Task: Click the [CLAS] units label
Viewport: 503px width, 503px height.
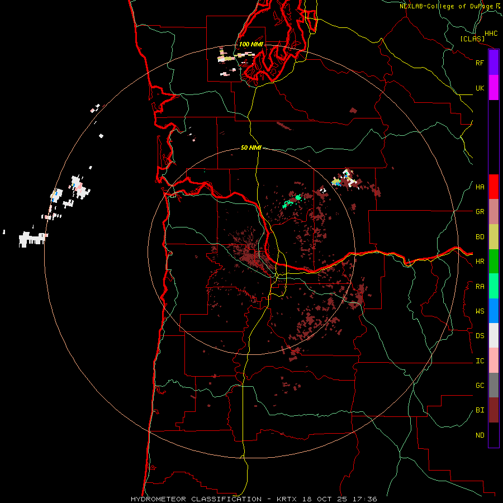Action: [x=472, y=39]
